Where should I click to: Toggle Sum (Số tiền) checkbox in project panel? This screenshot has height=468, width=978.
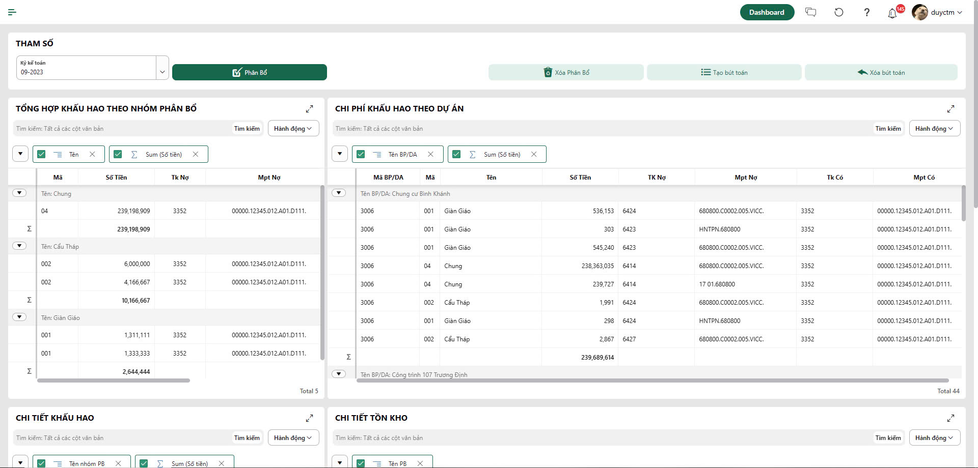pyautogui.click(x=456, y=154)
